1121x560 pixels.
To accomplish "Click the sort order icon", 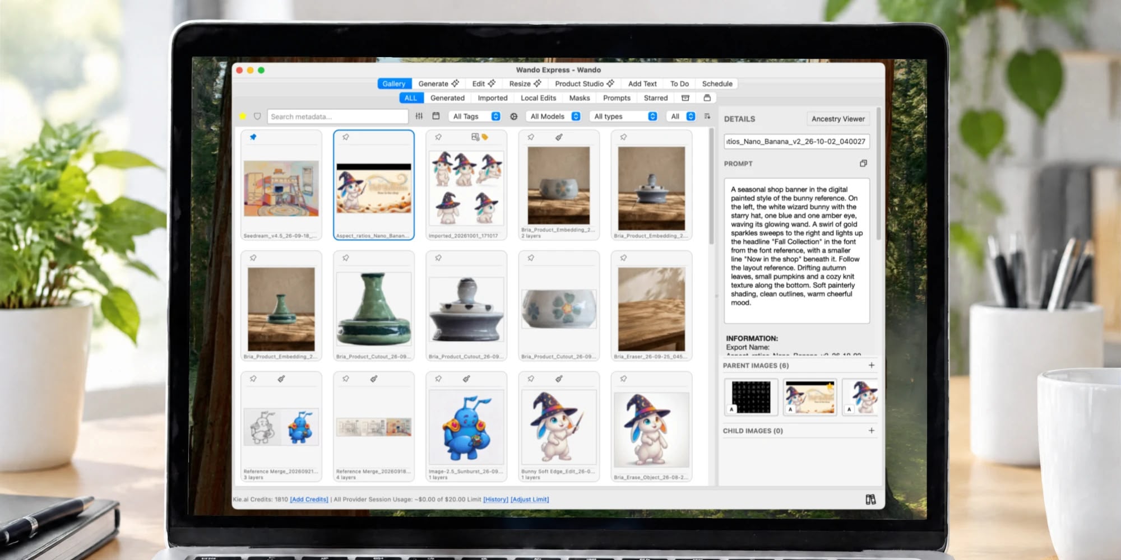I will coord(707,116).
